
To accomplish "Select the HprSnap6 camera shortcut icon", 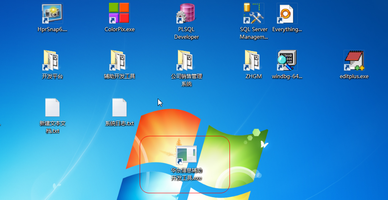I will 52,13.
